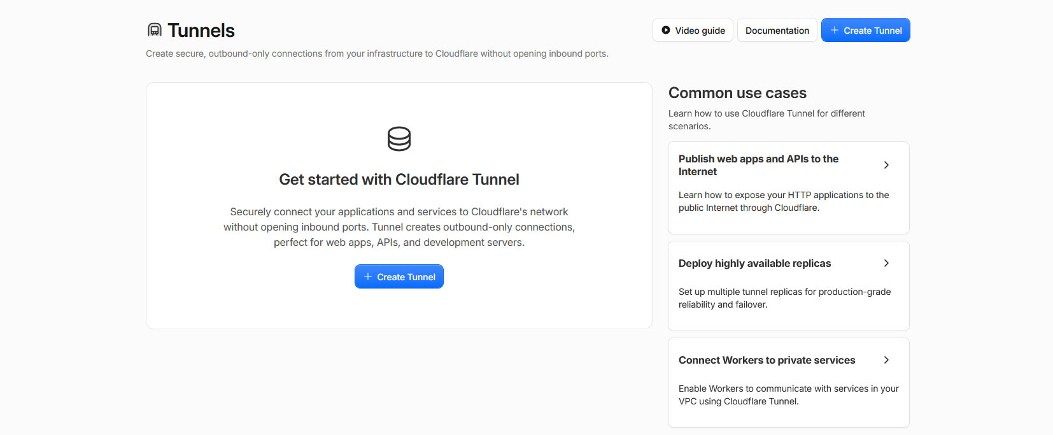Expand the Connect Workers to private services chevron

tap(886, 360)
